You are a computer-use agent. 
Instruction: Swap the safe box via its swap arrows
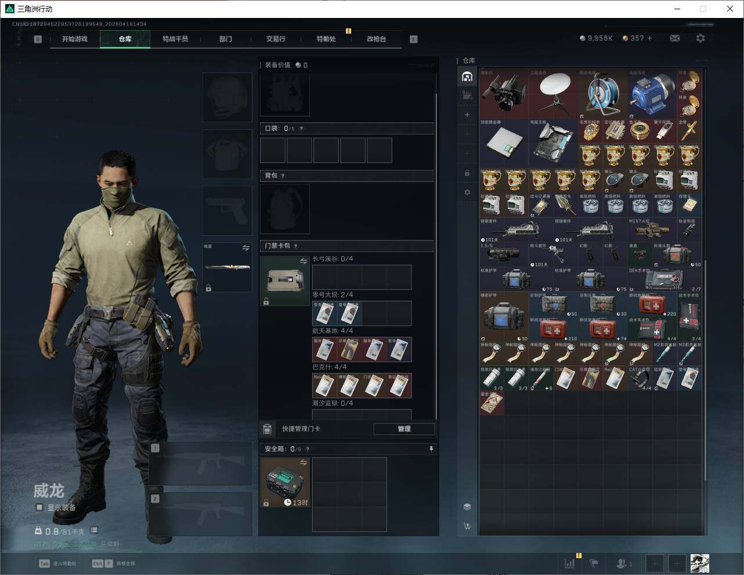click(303, 463)
